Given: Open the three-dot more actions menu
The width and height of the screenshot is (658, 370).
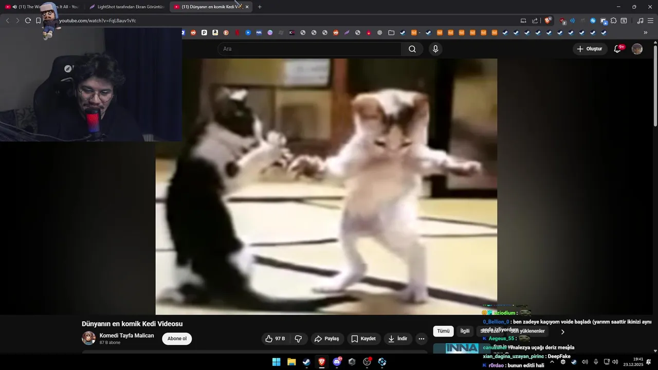Looking at the screenshot, I should pyautogui.click(x=422, y=339).
